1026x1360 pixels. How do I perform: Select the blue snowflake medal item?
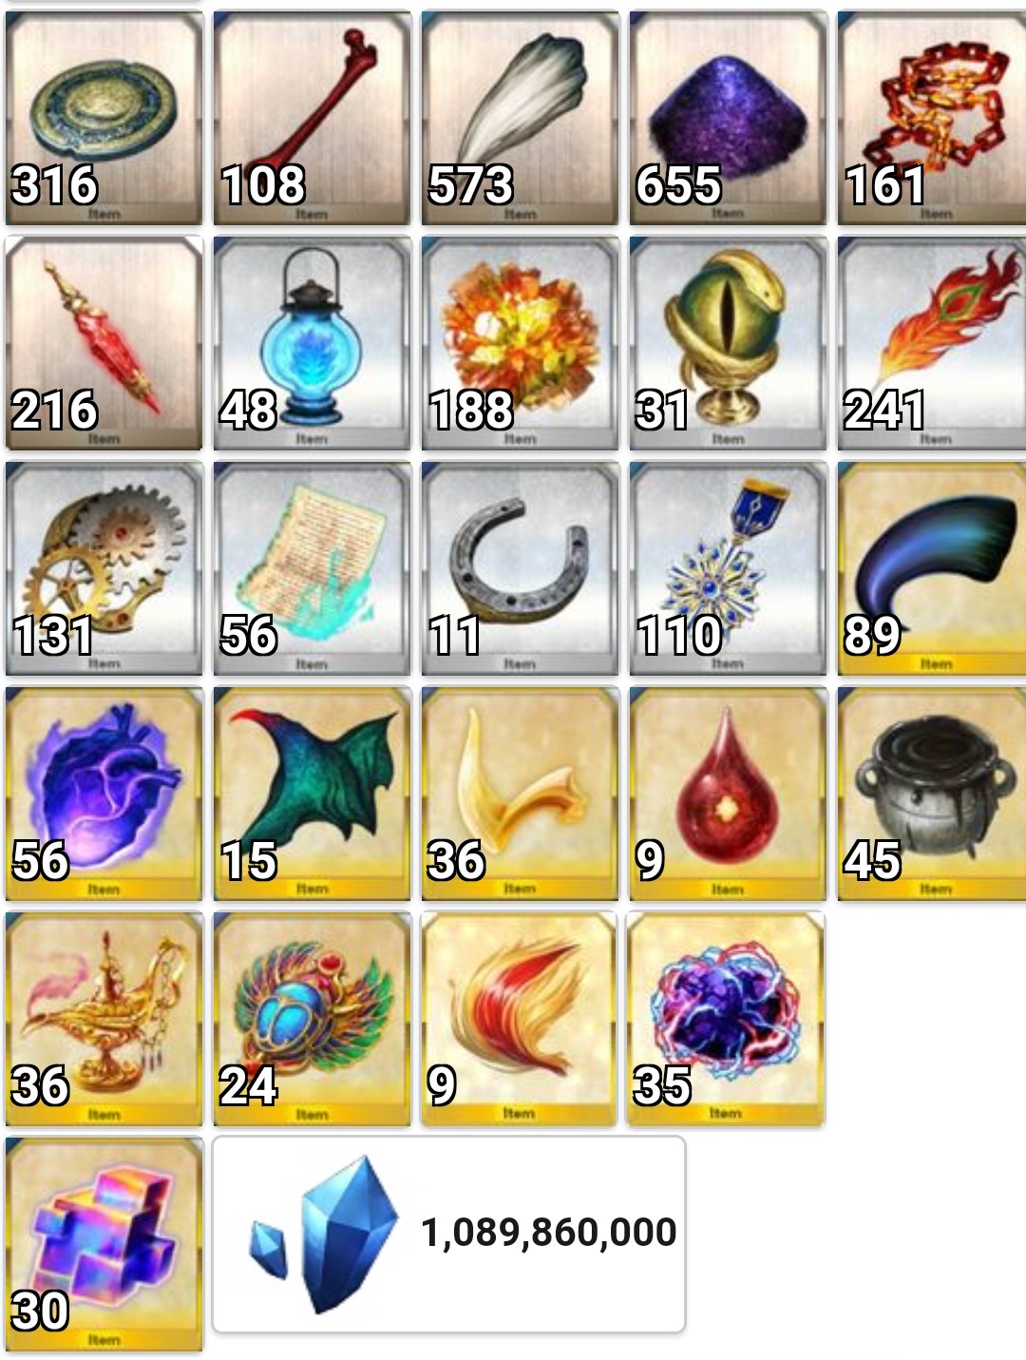point(728,568)
